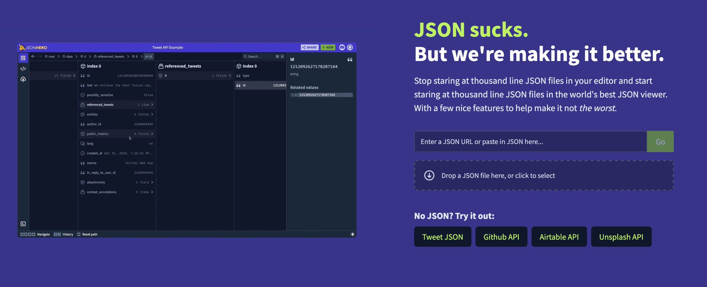Switch to the JSON code view icon

tap(23, 69)
